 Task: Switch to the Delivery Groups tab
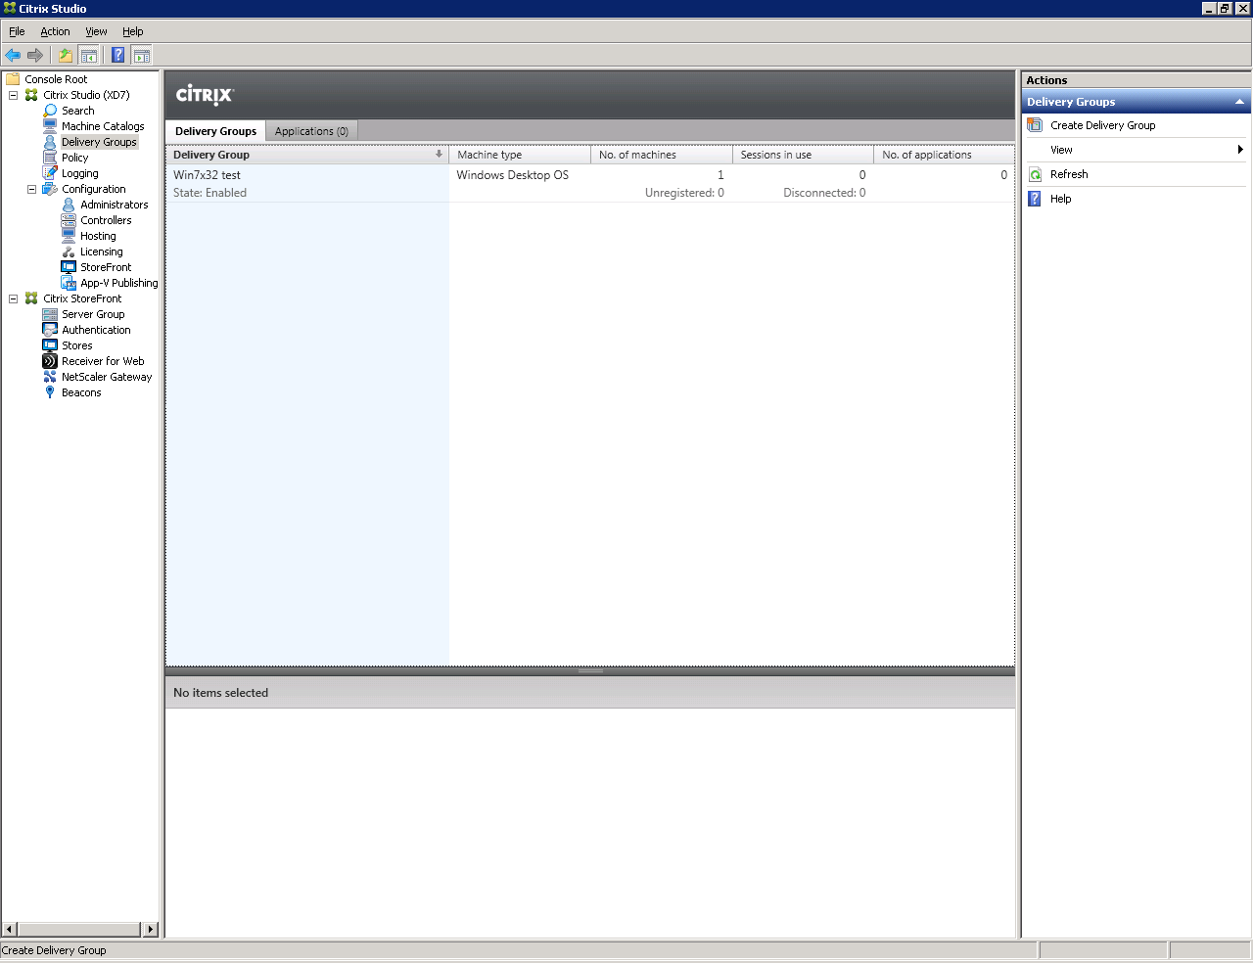point(215,131)
